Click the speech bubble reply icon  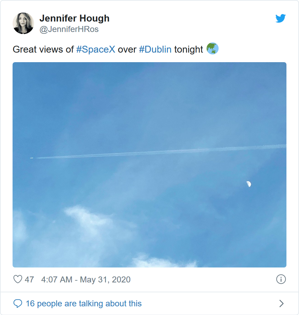click(x=18, y=304)
